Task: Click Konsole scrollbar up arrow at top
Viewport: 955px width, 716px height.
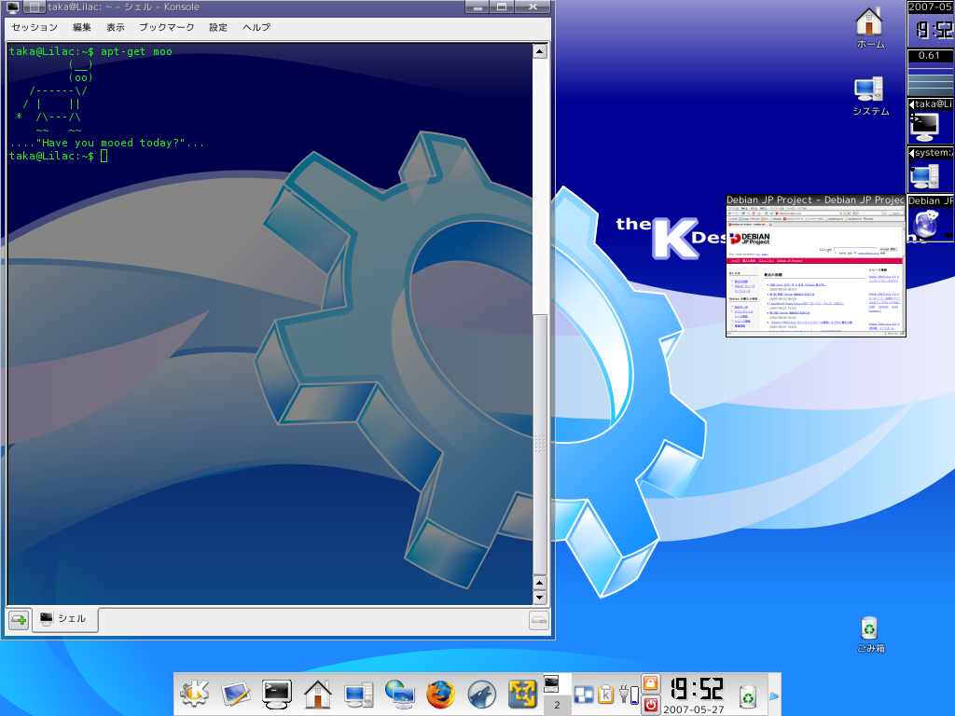Action: [x=540, y=52]
